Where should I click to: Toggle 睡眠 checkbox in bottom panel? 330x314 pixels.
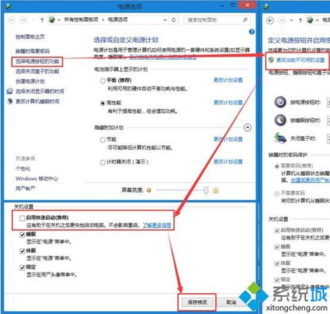coord(22,235)
